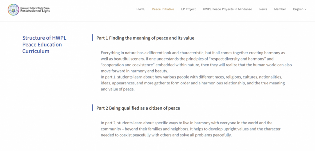Click the circular HWPL logo icon
The width and height of the screenshot is (315, 151).
click(13, 9)
